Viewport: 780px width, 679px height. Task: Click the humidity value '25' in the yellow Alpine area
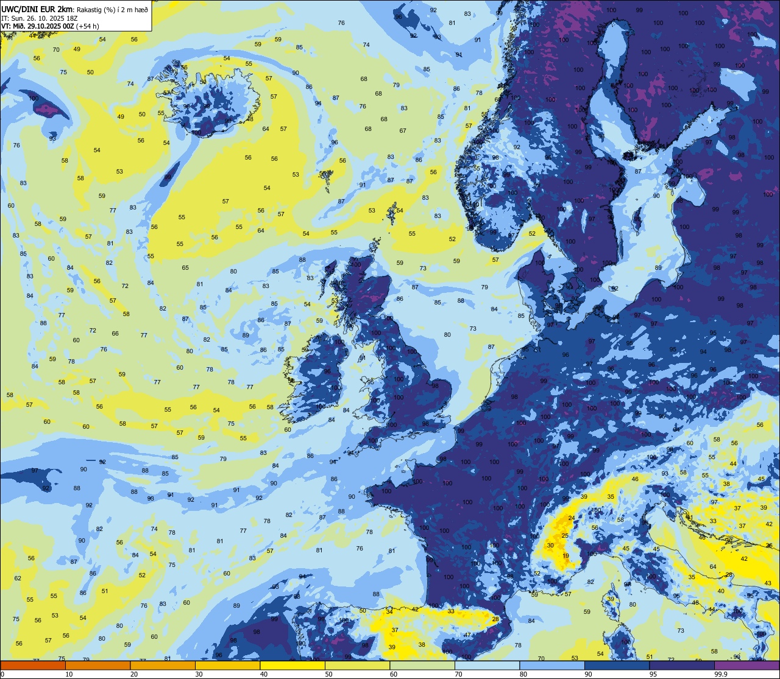pos(565,536)
